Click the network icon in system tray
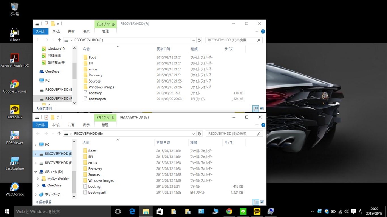The image size is (387, 217). (x=340, y=211)
